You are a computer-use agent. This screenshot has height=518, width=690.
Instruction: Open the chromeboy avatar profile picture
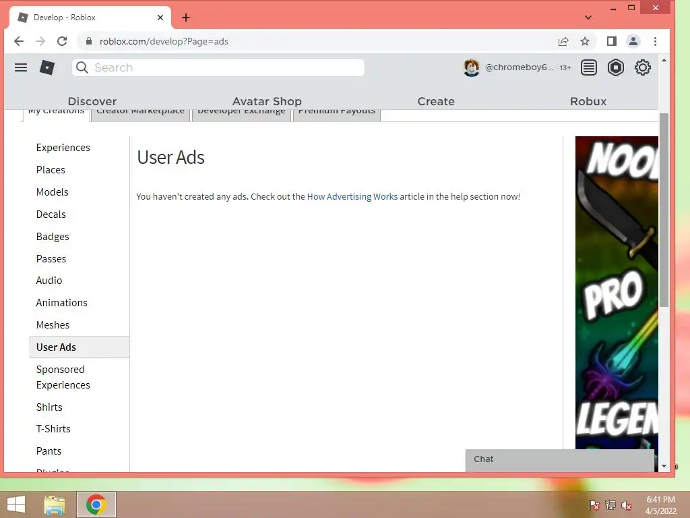(471, 67)
